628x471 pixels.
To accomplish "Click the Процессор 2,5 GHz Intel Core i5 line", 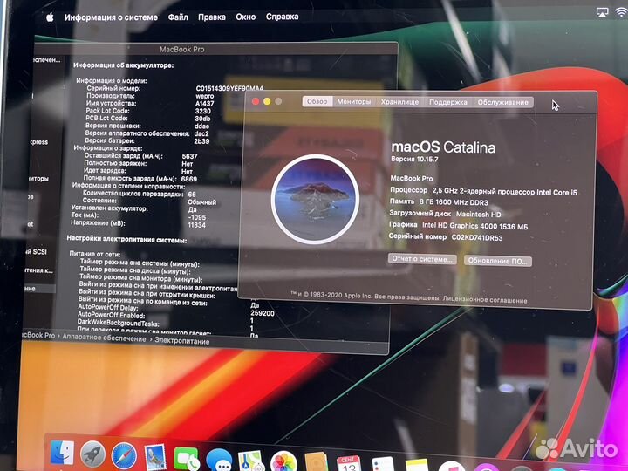I will [x=483, y=191].
